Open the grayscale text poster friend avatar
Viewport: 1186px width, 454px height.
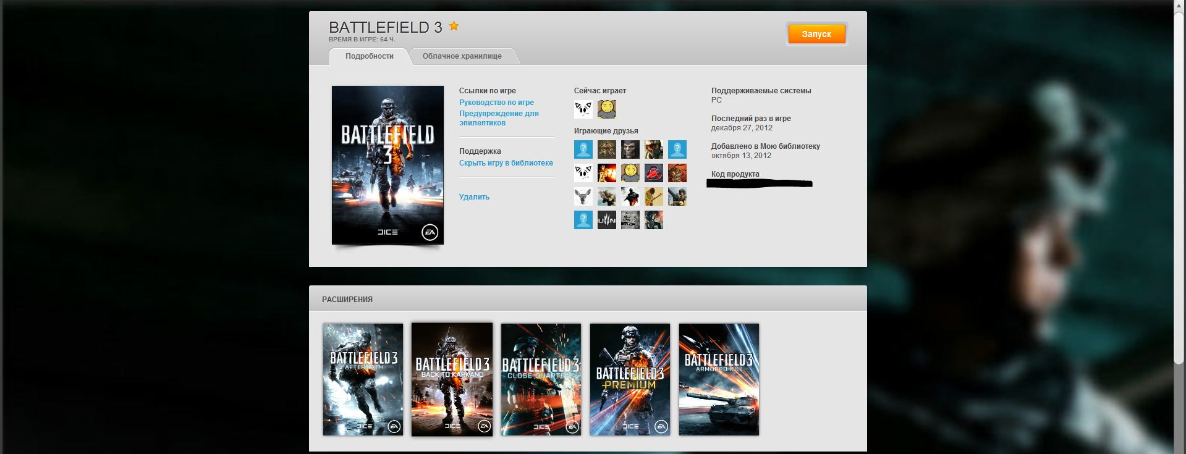pos(630,220)
